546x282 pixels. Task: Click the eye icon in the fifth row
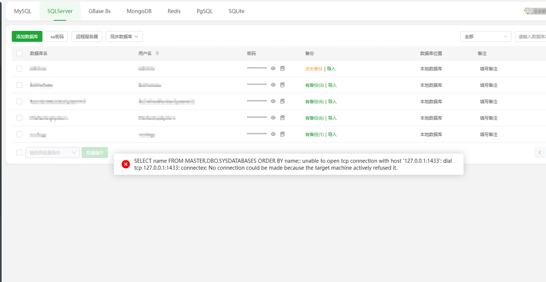pos(273,134)
